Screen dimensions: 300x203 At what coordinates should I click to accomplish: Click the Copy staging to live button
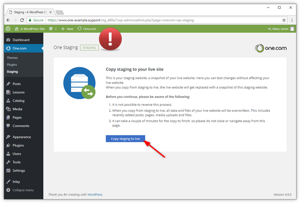coord(125,139)
